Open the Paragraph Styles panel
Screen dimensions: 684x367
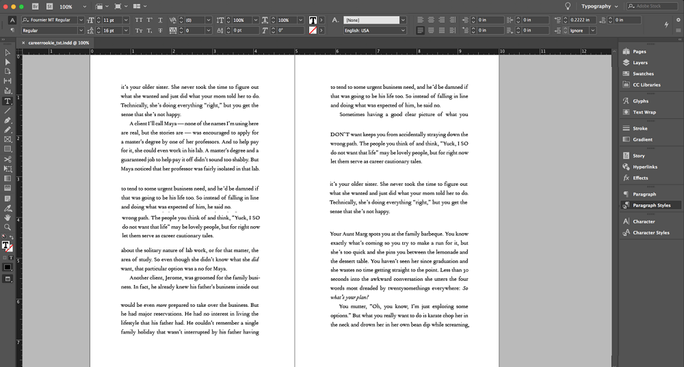651,205
